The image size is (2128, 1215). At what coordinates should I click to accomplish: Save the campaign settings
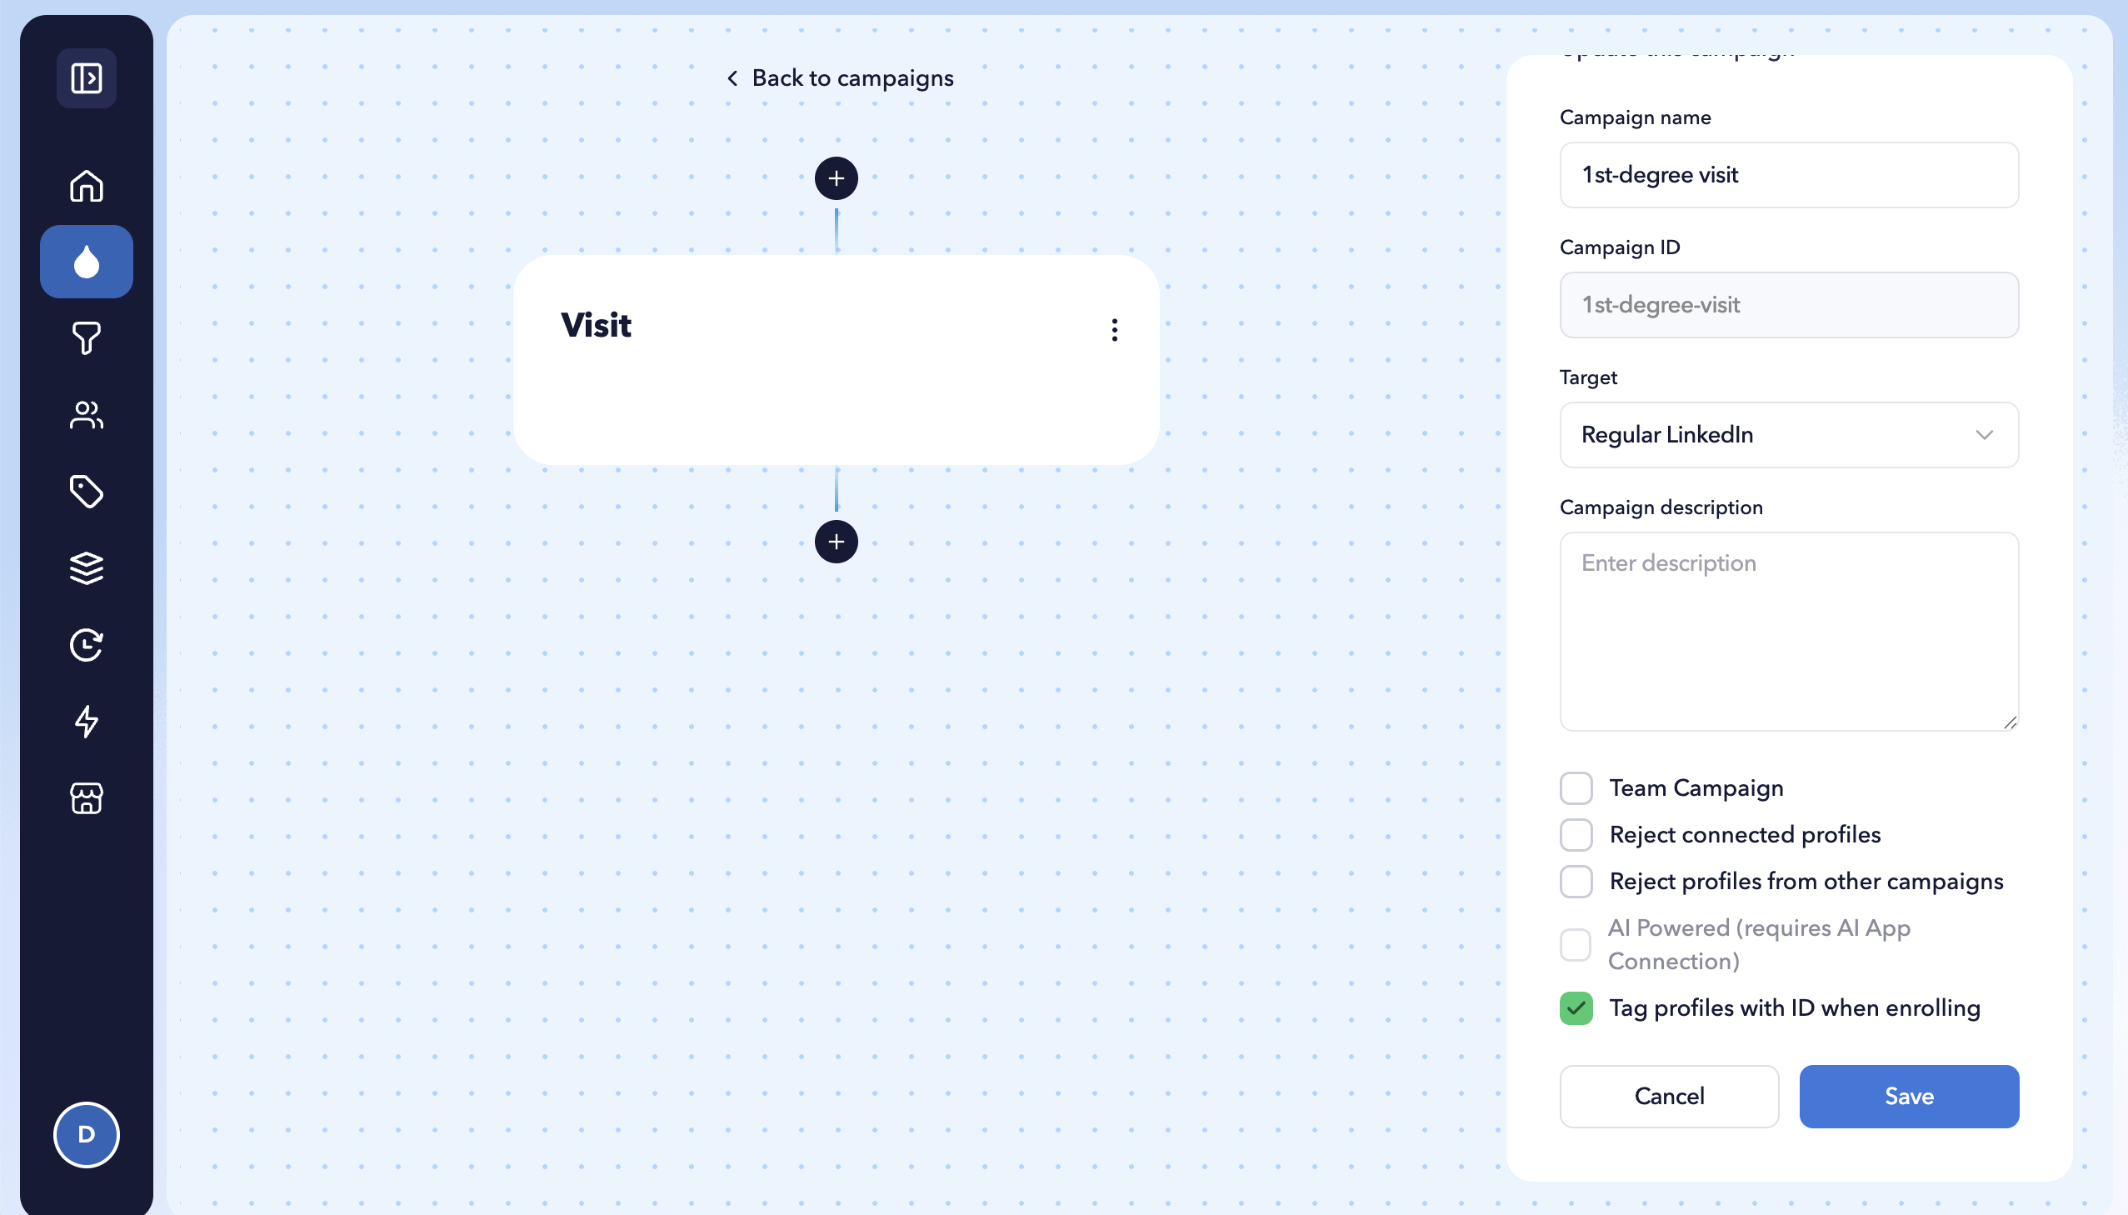1909,1097
